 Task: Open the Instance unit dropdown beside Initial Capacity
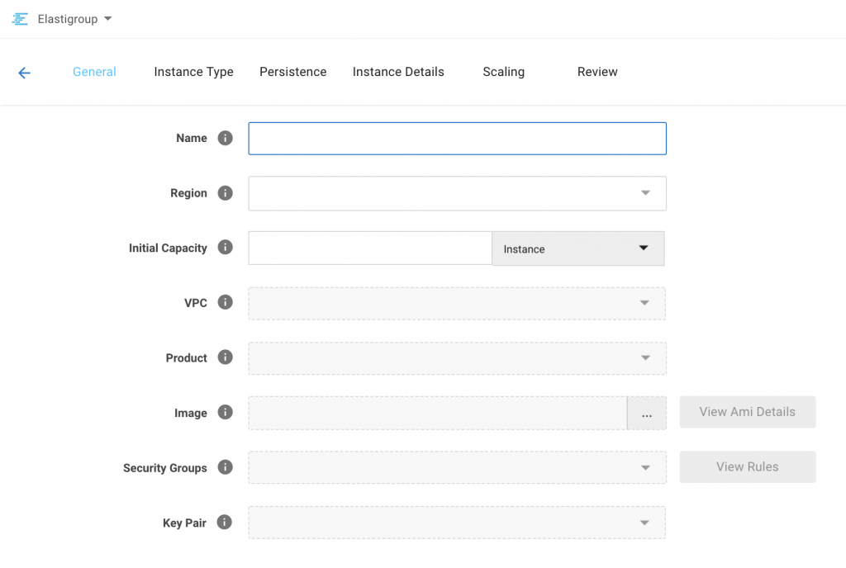click(645, 248)
